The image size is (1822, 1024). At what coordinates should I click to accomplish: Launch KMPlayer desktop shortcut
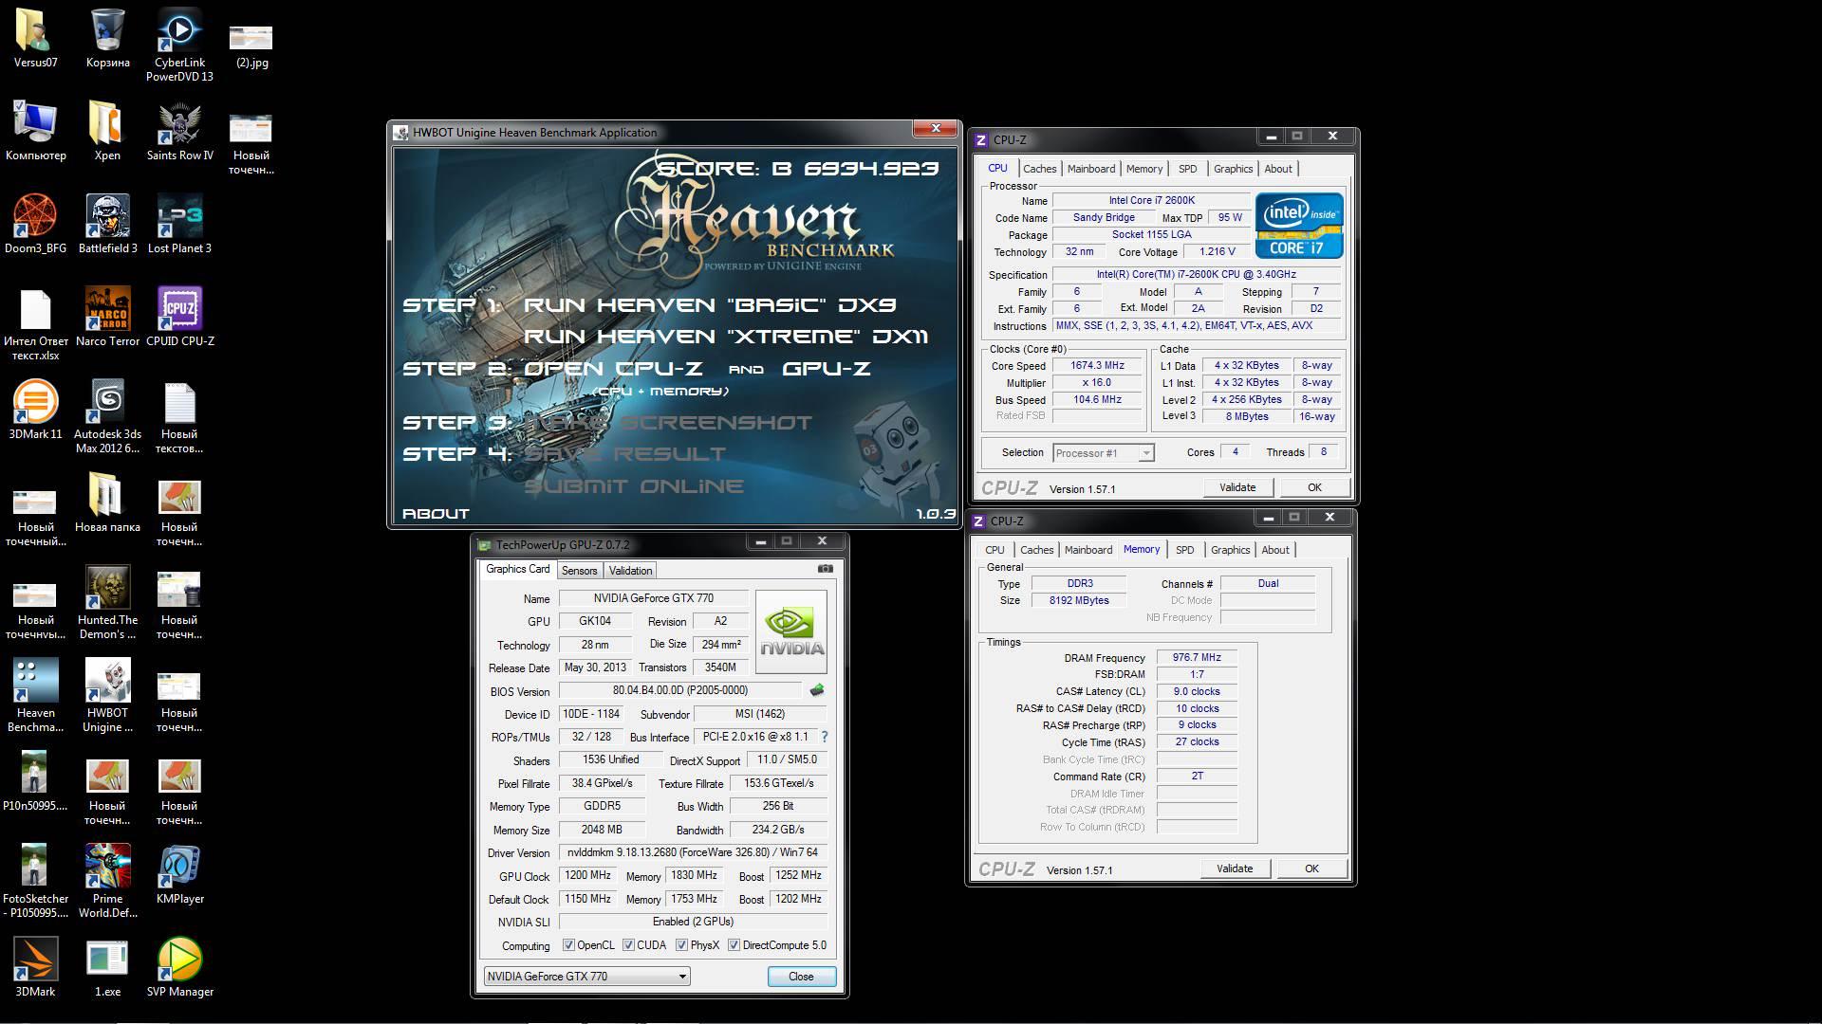click(x=179, y=874)
